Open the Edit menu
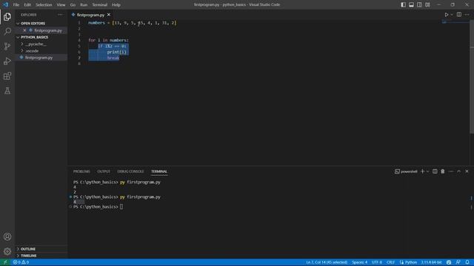 (27, 4)
